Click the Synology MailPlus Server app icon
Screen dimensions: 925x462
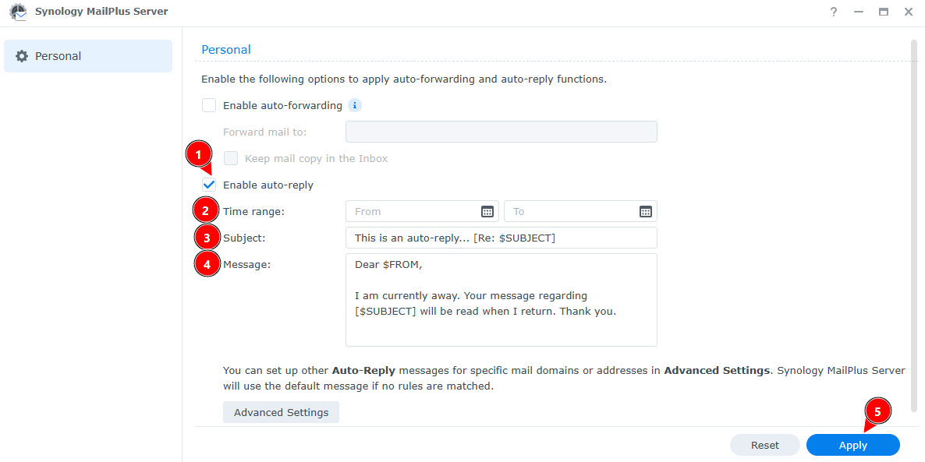point(17,12)
